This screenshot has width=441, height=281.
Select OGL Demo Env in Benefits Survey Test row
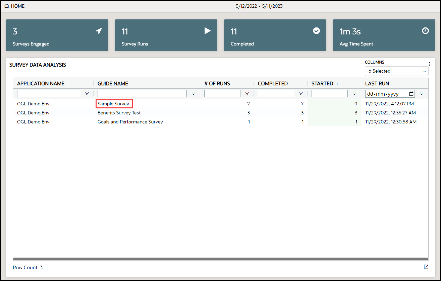(x=33, y=113)
